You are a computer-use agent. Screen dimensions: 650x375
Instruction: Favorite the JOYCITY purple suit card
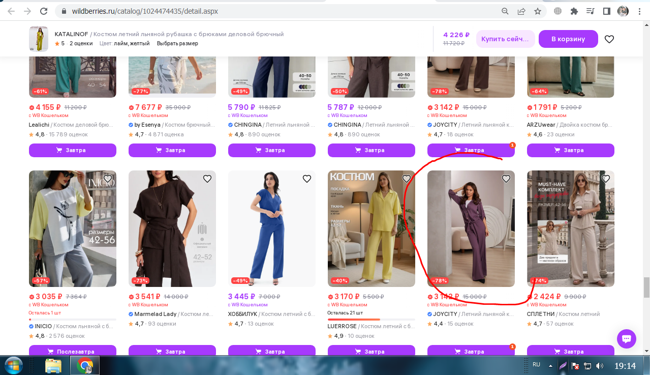pos(506,179)
